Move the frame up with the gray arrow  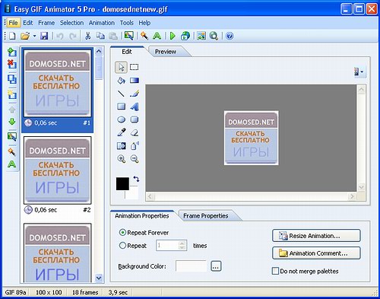pos(12,110)
